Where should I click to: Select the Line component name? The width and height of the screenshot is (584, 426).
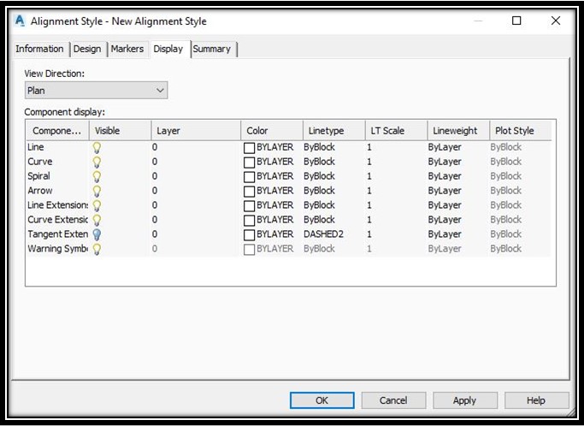[x=36, y=147]
